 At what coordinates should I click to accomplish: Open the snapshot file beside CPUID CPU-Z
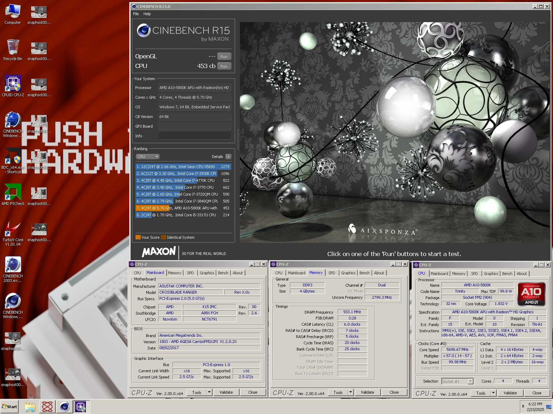click(39, 87)
